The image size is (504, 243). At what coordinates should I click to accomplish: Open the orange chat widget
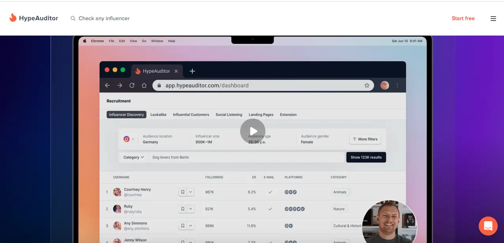pyautogui.click(x=488, y=226)
